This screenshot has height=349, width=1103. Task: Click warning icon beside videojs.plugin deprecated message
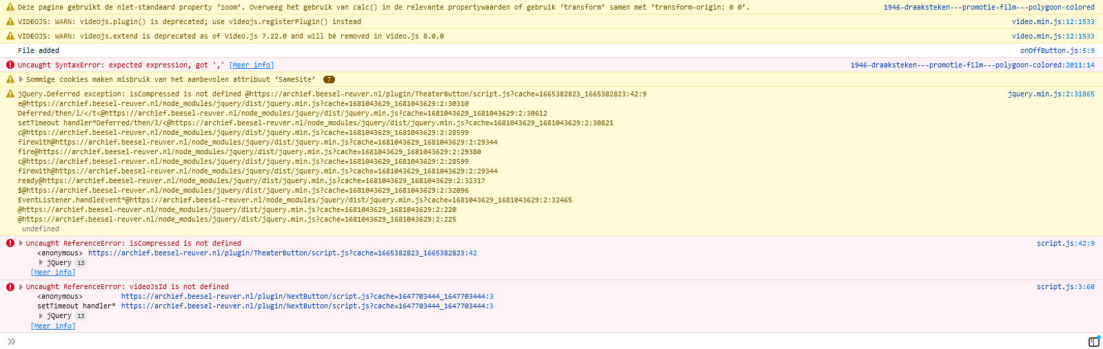pyautogui.click(x=10, y=22)
